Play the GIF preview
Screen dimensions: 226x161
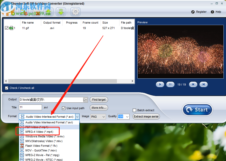(x=160, y=85)
